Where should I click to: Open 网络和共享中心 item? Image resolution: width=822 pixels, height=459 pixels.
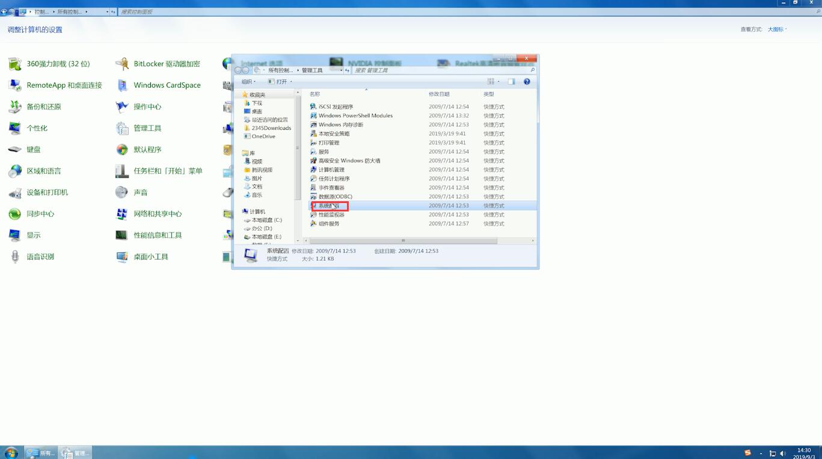(149, 214)
